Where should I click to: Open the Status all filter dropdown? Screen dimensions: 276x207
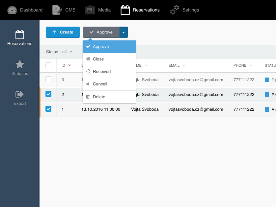click(x=59, y=52)
